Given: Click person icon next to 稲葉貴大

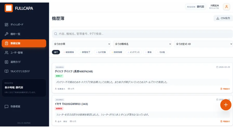Looking at the screenshot, I should coord(56,89).
